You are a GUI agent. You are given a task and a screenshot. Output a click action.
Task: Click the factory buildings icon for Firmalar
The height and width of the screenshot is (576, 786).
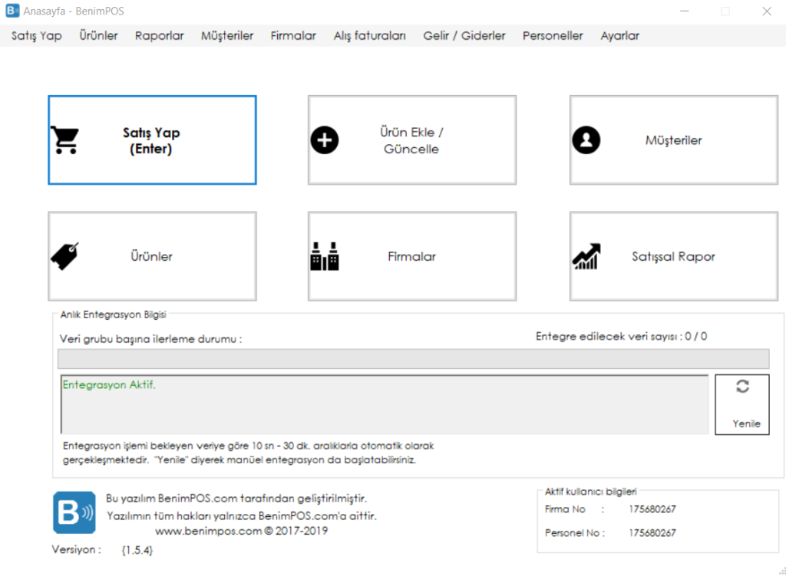point(325,256)
